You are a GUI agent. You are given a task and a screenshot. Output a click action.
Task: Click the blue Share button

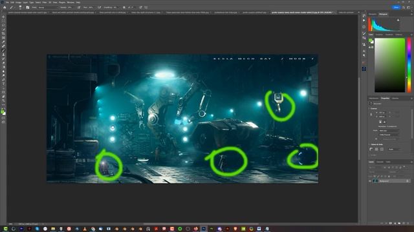396,7
